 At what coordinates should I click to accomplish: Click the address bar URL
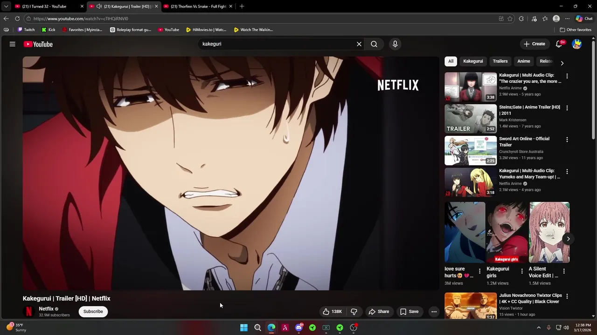pos(81,19)
